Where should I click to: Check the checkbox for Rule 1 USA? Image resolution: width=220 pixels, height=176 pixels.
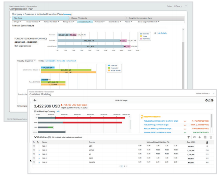[x=34, y=146]
